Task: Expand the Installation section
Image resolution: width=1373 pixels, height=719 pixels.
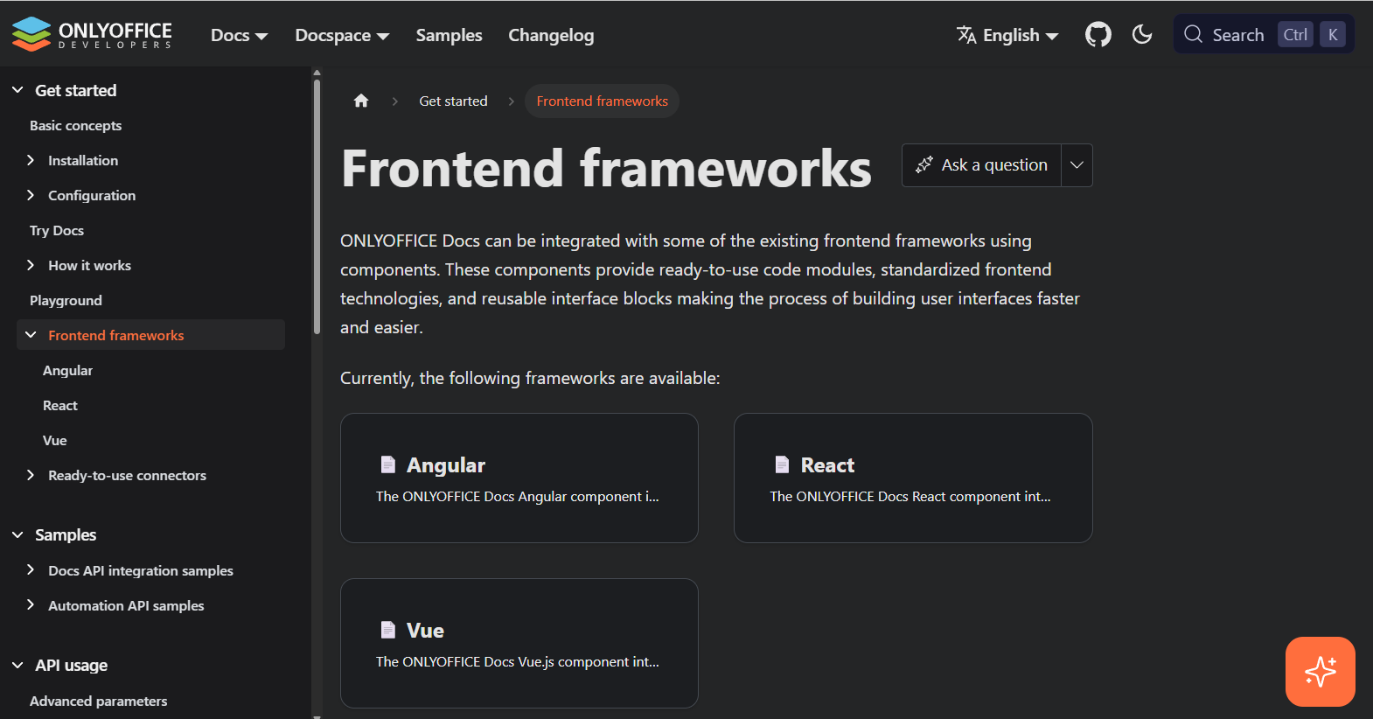Action: click(32, 160)
